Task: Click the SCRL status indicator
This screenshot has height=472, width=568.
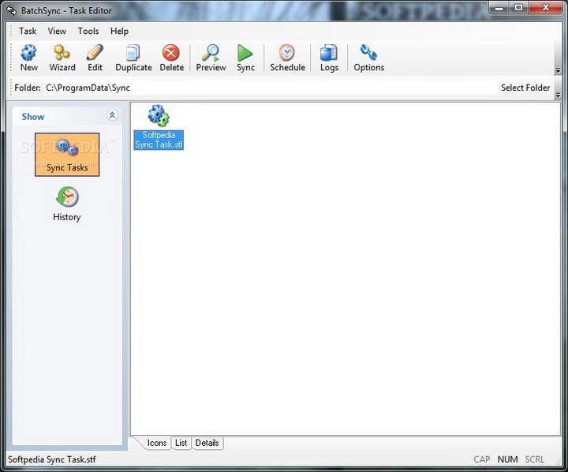Action: coord(535,459)
